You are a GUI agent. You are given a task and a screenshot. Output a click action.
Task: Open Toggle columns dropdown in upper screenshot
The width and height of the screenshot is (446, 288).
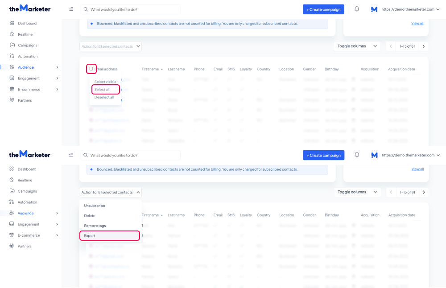[x=357, y=46]
